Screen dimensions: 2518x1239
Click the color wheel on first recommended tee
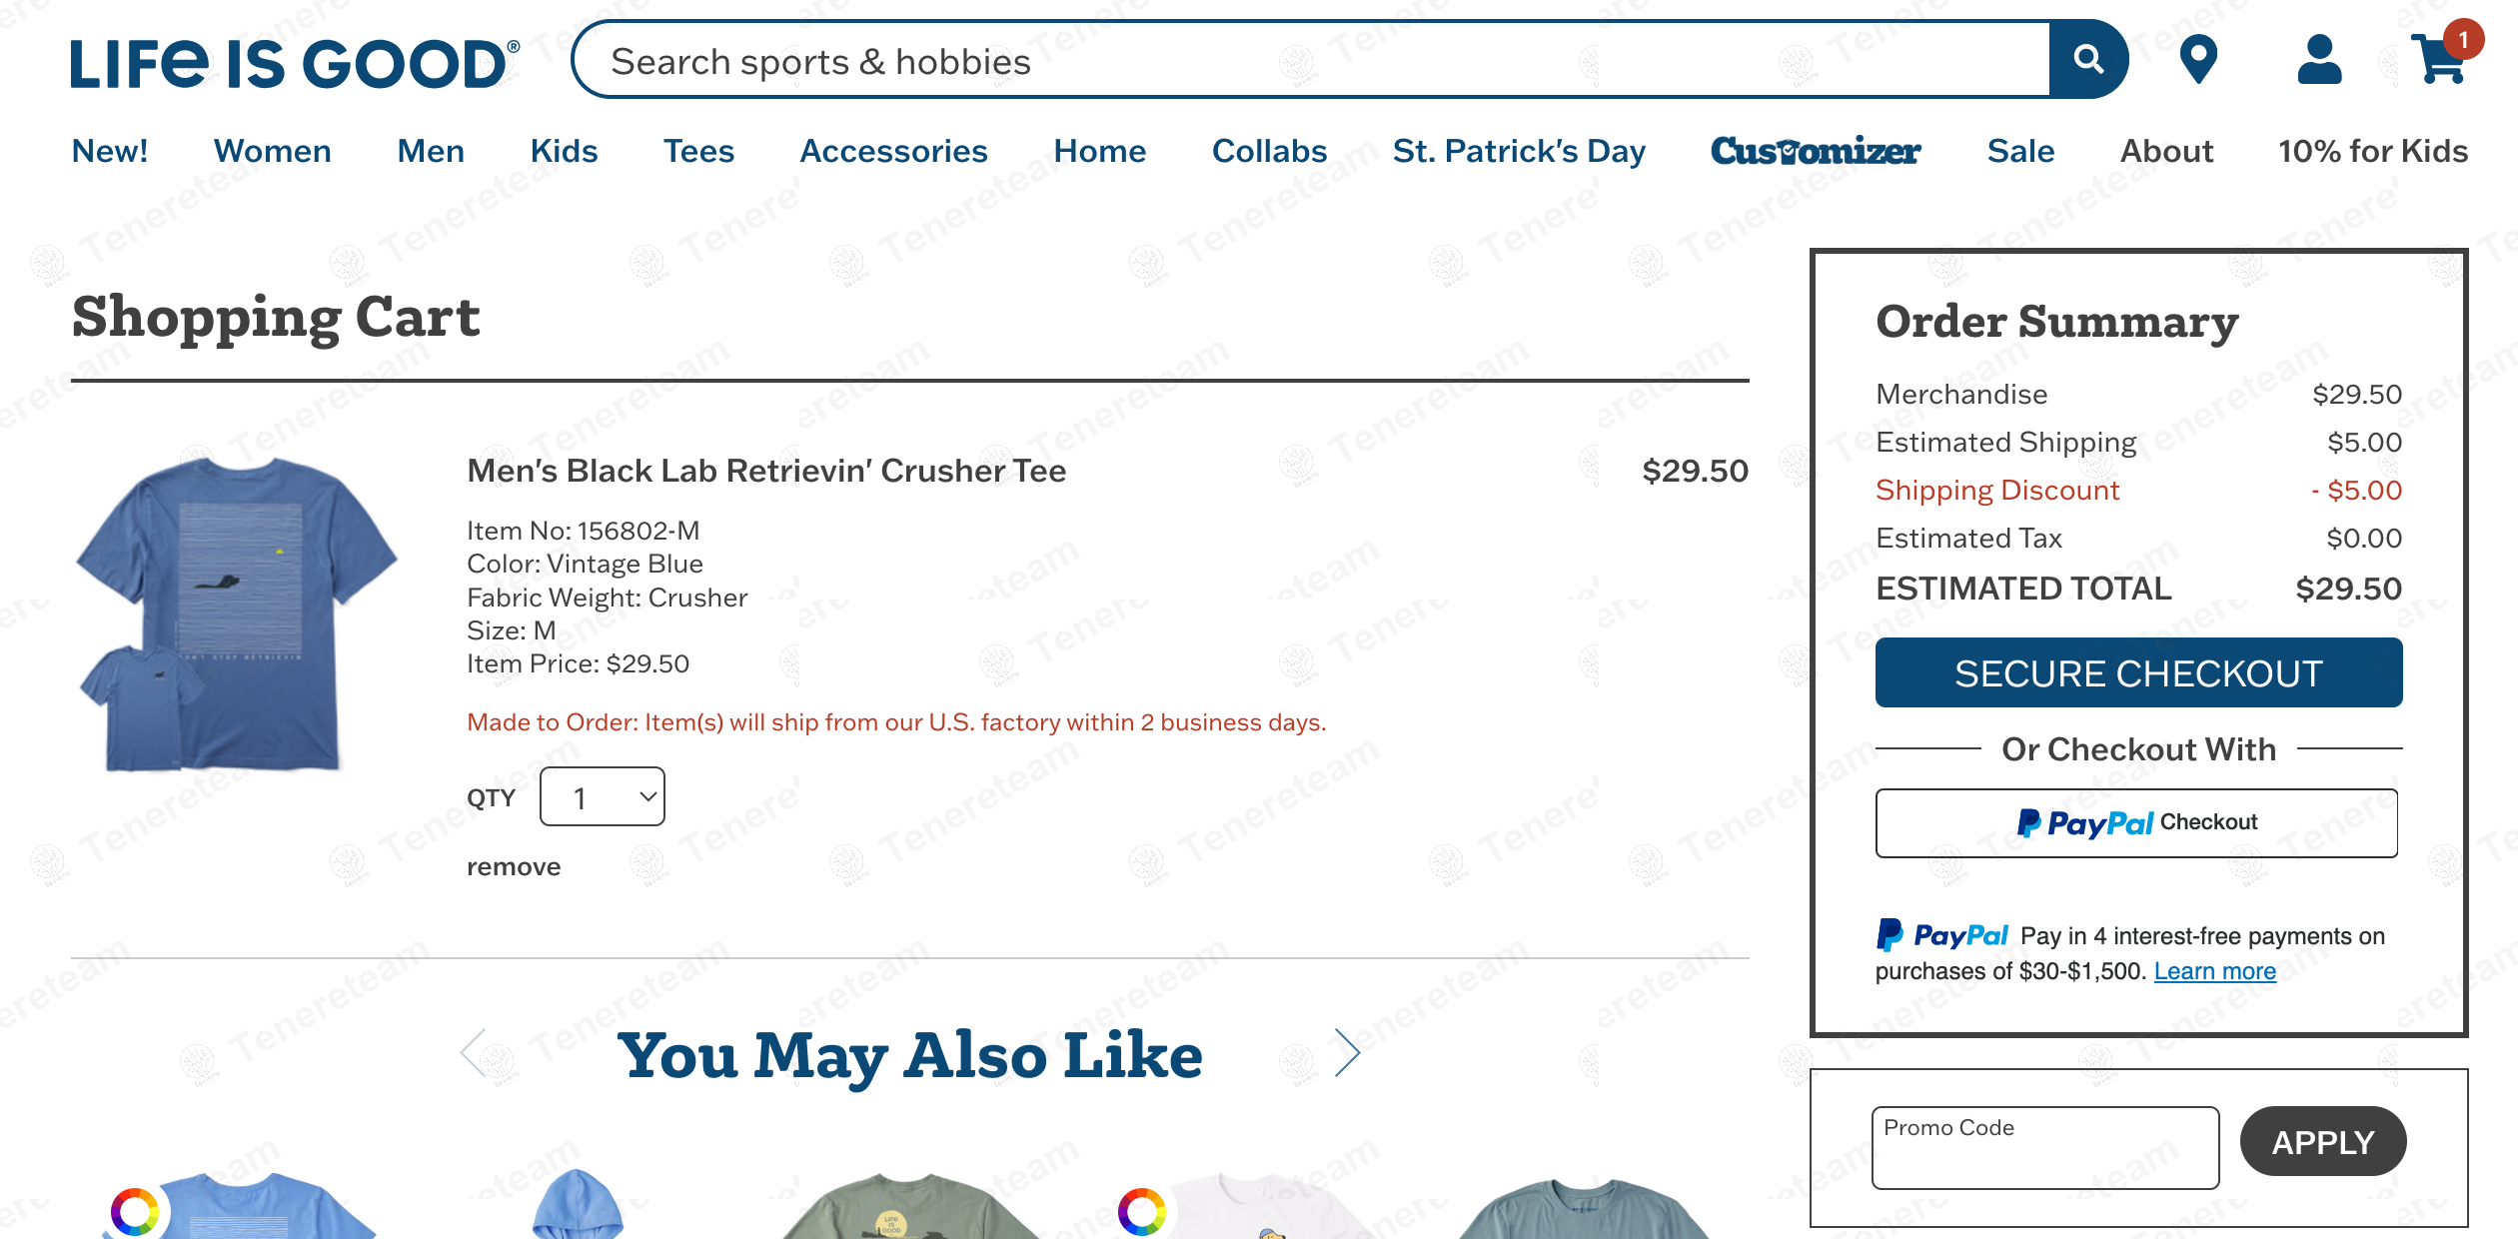click(x=135, y=1212)
